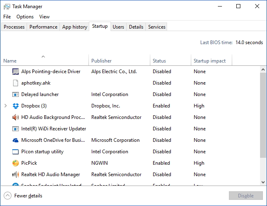
Task: Click the vertical scrollbar thumb
Action: tap(263, 115)
